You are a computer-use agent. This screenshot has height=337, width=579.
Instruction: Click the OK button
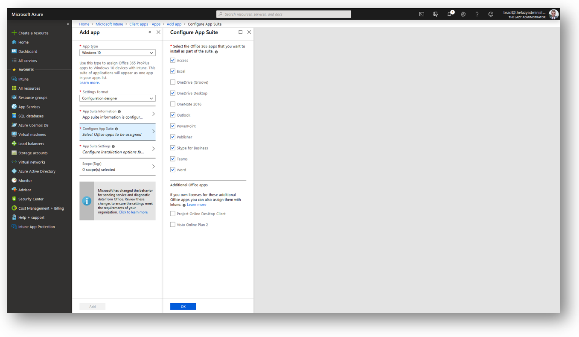pos(183,307)
